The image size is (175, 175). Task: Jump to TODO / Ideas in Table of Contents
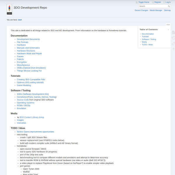[x=147, y=45]
